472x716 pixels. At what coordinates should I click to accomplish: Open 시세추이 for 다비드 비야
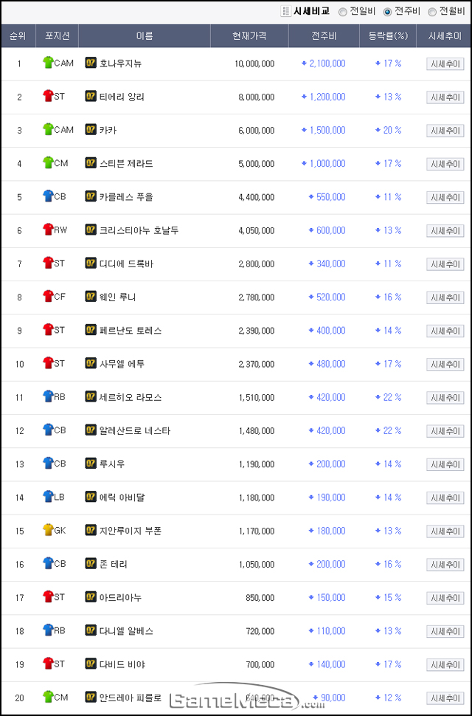[x=445, y=665]
